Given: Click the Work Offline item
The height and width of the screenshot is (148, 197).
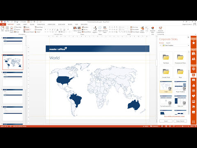Looking at the screenshot, I should [87, 32].
